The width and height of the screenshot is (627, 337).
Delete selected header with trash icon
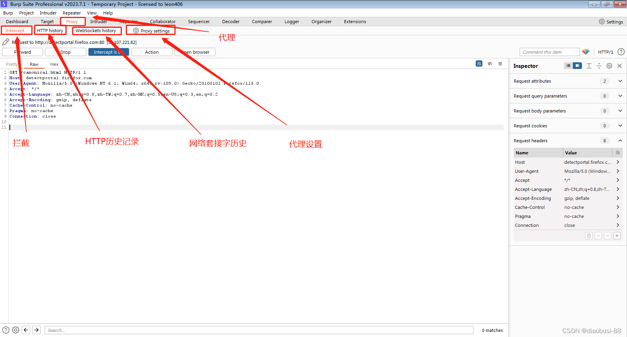pyautogui.click(x=589, y=236)
